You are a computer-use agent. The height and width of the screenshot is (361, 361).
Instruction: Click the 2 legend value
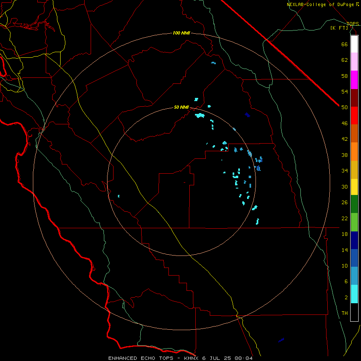click(x=346, y=298)
